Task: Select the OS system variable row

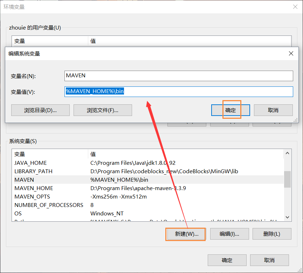Action: coord(149,214)
